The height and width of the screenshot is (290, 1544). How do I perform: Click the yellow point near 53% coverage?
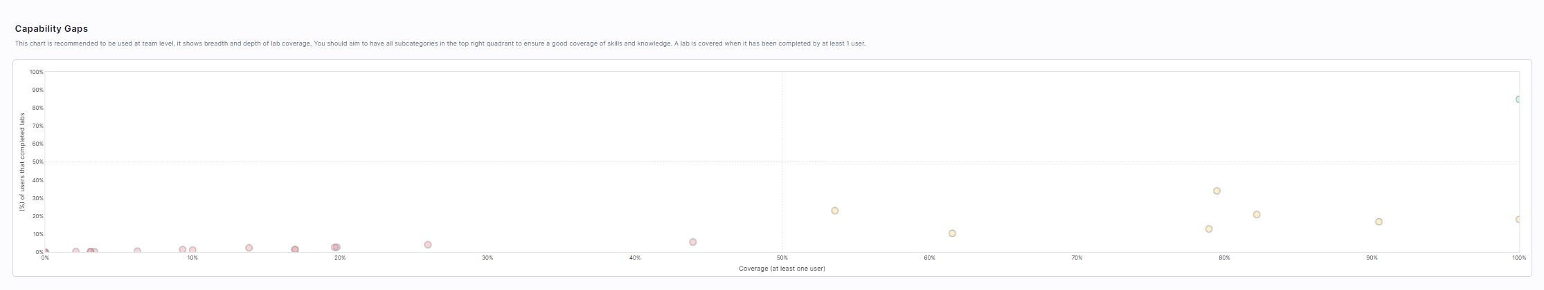(x=834, y=211)
